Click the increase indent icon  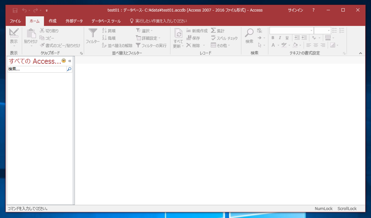pyautogui.click(x=297, y=38)
